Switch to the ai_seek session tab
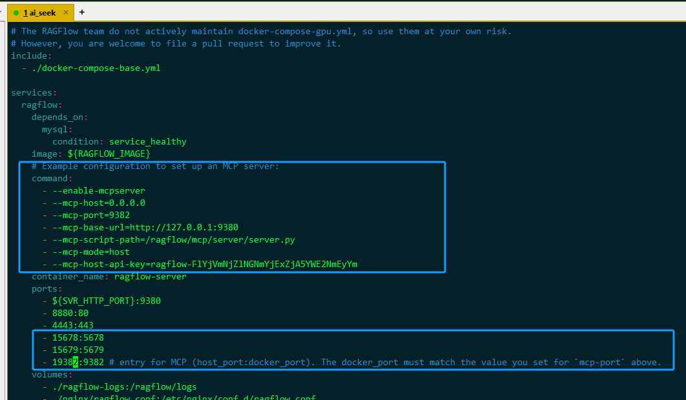686x400 pixels. coord(40,13)
